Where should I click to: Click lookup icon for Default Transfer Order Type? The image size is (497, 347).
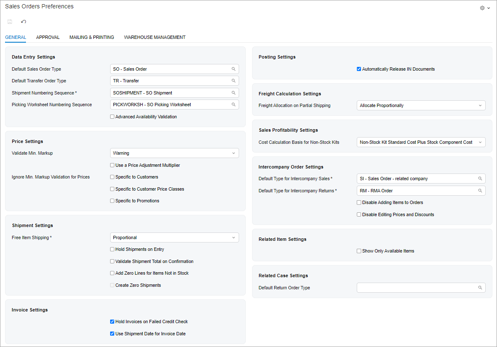point(234,81)
